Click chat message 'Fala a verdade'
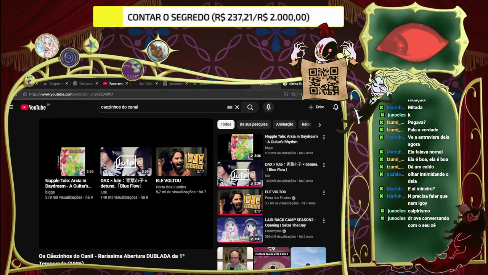The image size is (488, 275). [423, 130]
